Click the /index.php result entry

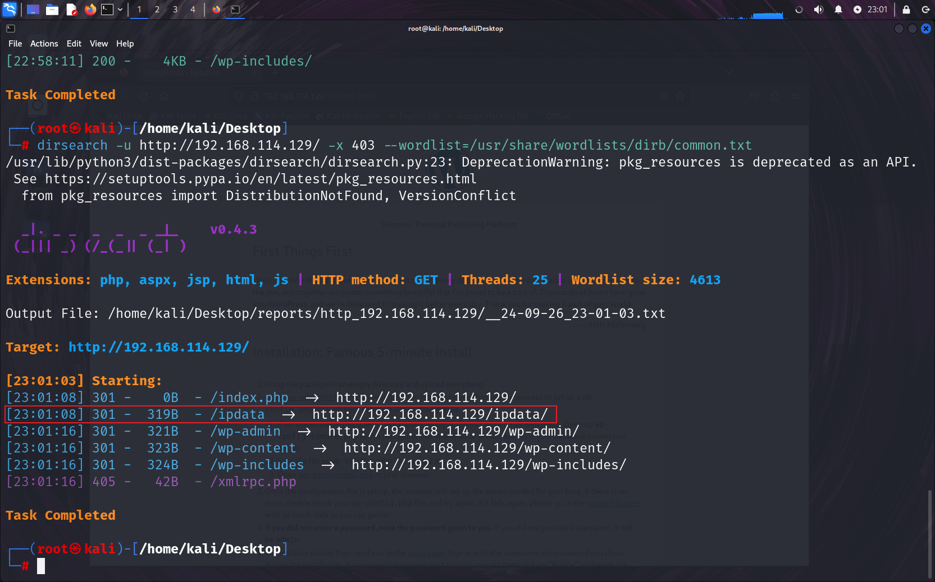[x=249, y=398]
